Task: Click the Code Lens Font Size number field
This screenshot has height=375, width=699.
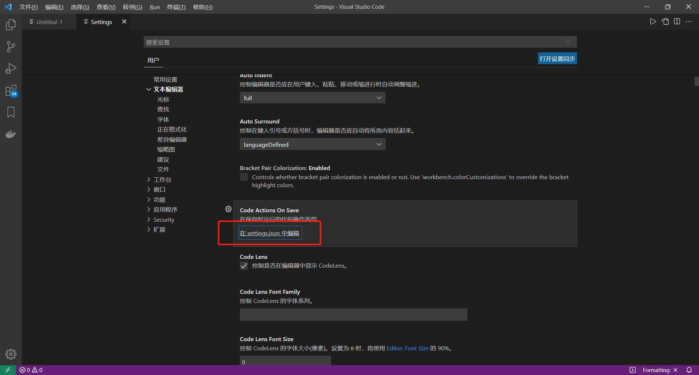Action: [285, 361]
